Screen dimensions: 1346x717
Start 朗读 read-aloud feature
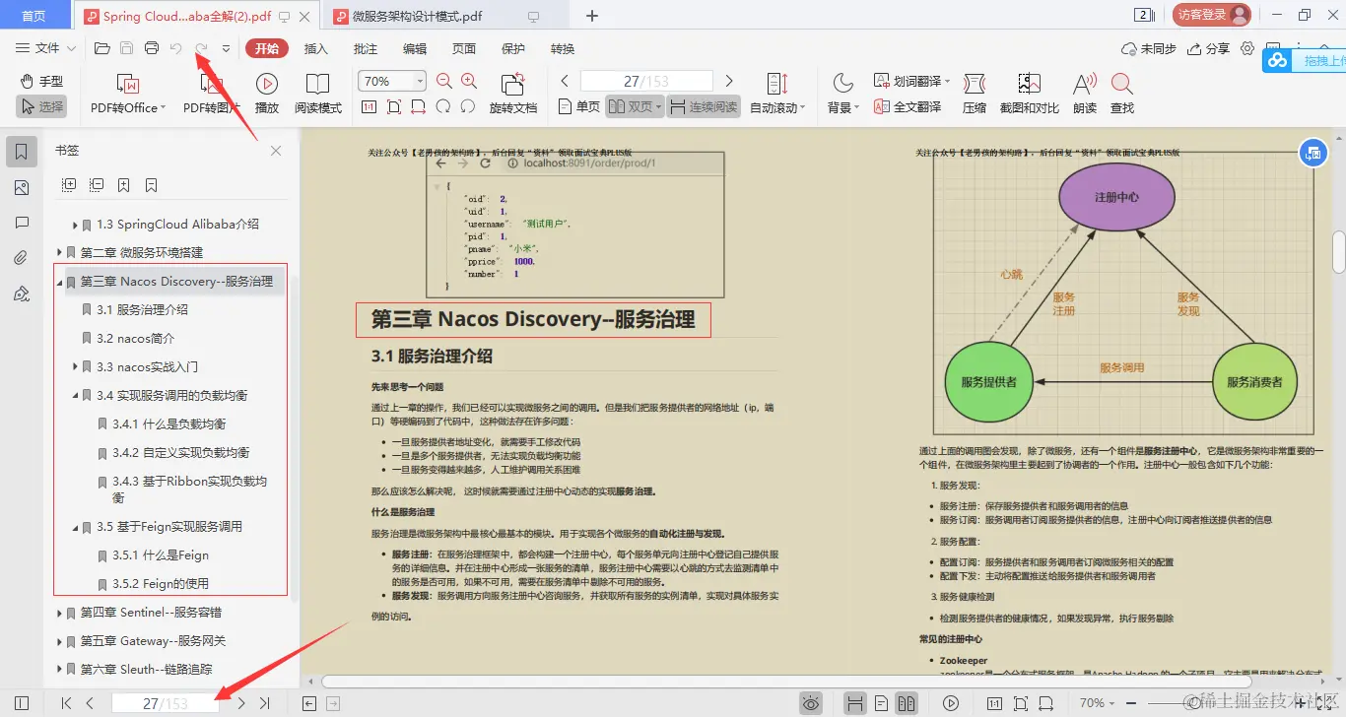point(1083,94)
